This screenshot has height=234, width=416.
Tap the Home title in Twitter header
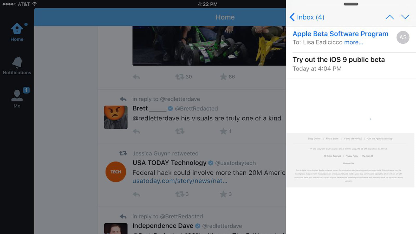(225, 17)
